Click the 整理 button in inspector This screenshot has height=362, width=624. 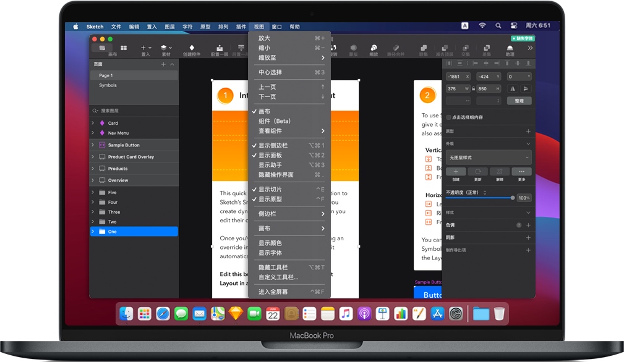coord(519,101)
